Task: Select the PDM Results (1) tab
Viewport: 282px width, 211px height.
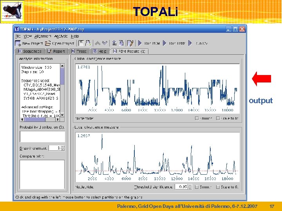Action: pyautogui.click(x=129, y=51)
